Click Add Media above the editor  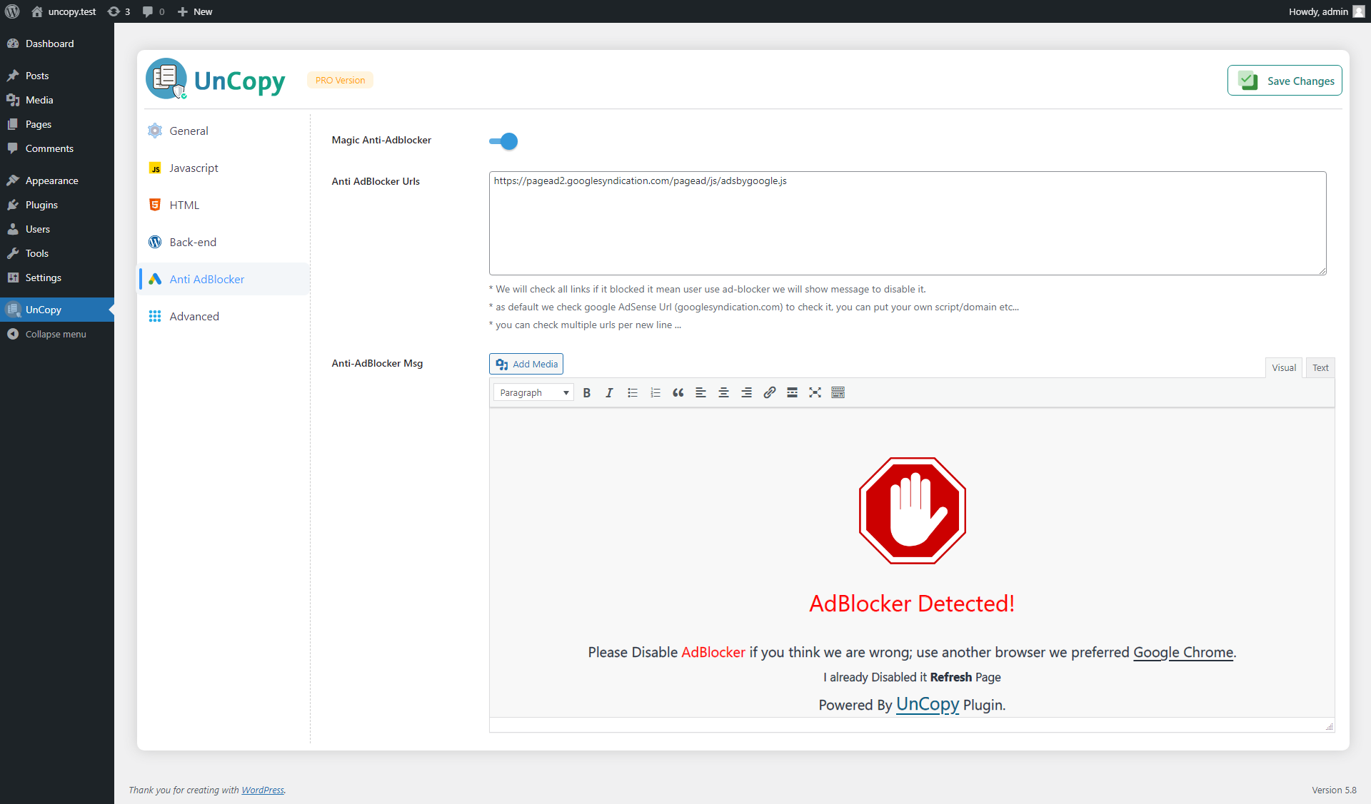(x=526, y=364)
